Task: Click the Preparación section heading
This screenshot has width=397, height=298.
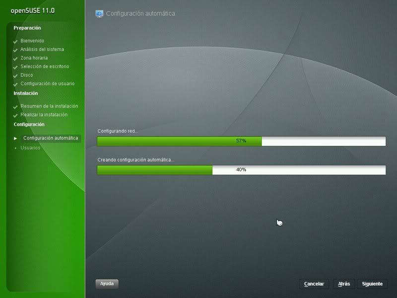Action: [x=27, y=28]
